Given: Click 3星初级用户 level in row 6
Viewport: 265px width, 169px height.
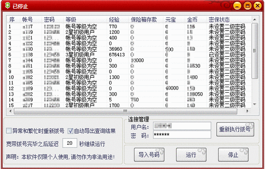Looking at the screenshot, I should coord(80,55).
